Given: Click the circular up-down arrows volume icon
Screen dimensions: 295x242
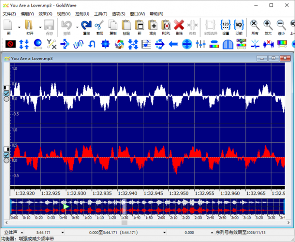Looking at the screenshot, I should (x=187, y=44).
